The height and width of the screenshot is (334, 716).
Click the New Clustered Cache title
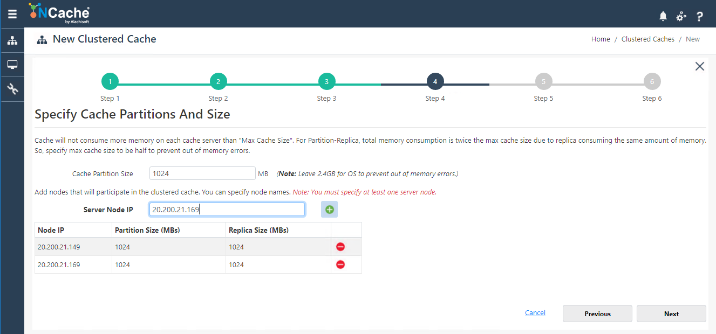click(x=104, y=39)
